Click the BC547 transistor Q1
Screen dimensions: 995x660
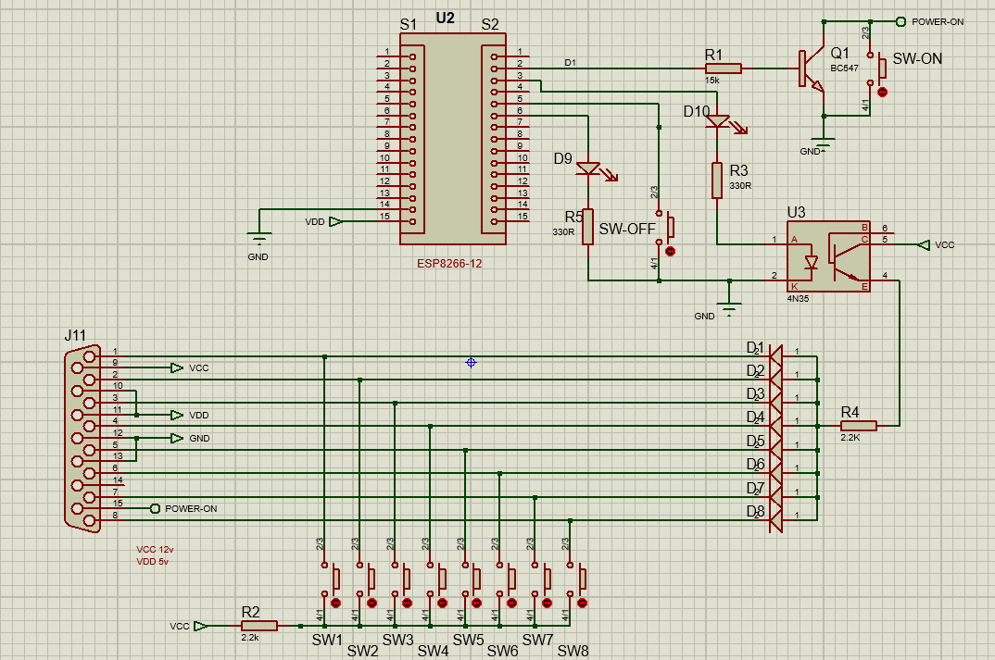pos(810,68)
